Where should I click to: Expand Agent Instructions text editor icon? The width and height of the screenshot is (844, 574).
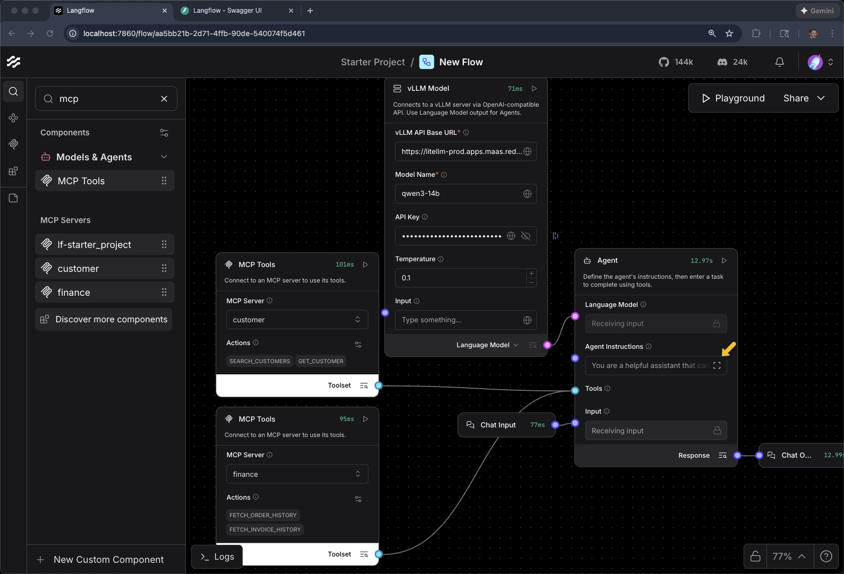(717, 365)
